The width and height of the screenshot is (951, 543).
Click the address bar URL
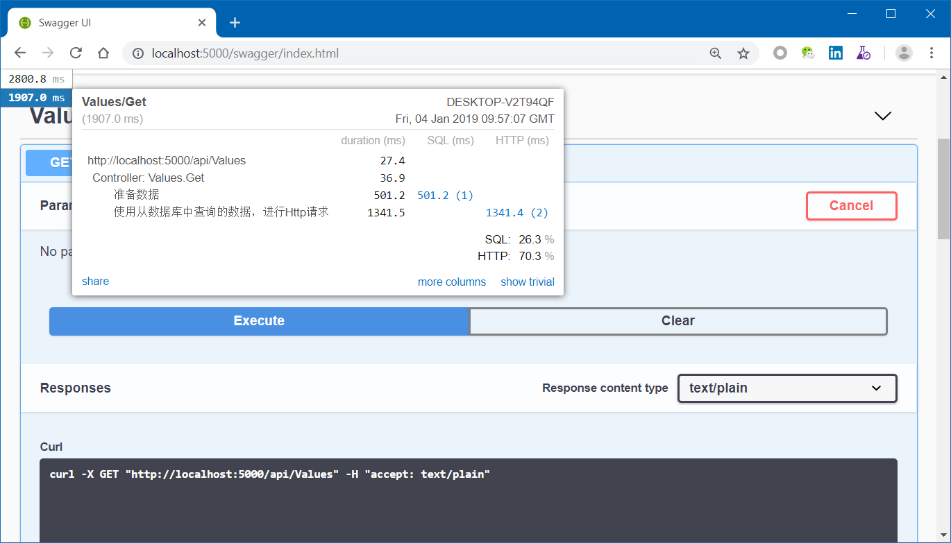pos(245,53)
